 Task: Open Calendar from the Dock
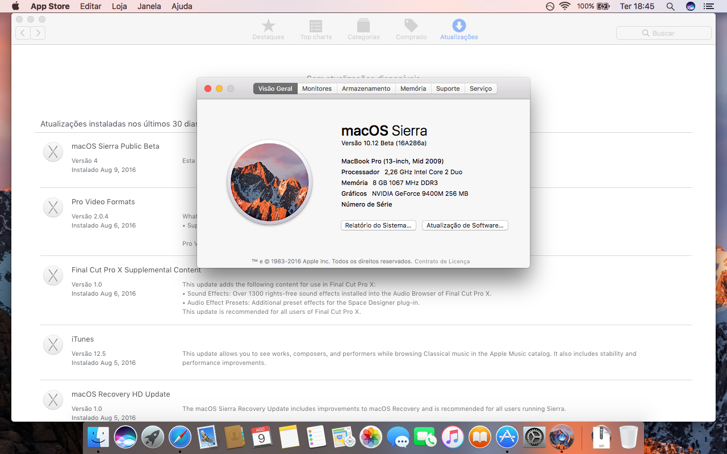pos(262,437)
